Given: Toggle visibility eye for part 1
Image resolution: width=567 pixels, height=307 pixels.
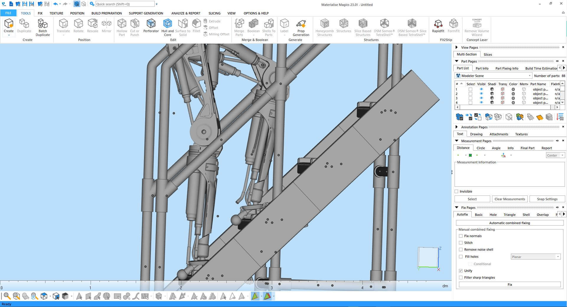Looking at the screenshot, I should tap(481, 89).
